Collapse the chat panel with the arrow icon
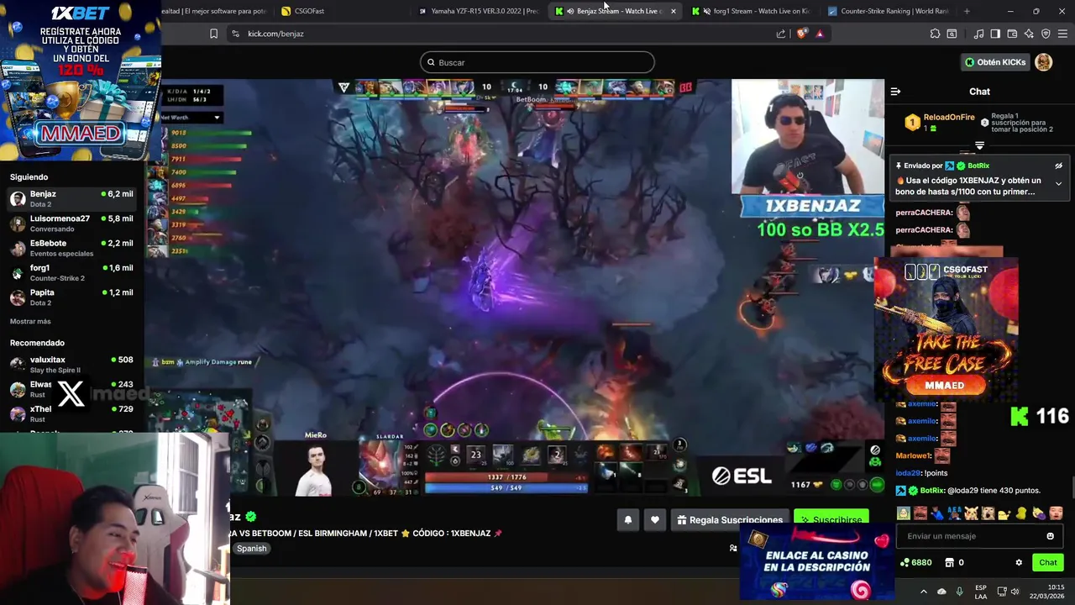Image resolution: width=1075 pixels, height=605 pixels. click(895, 92)
